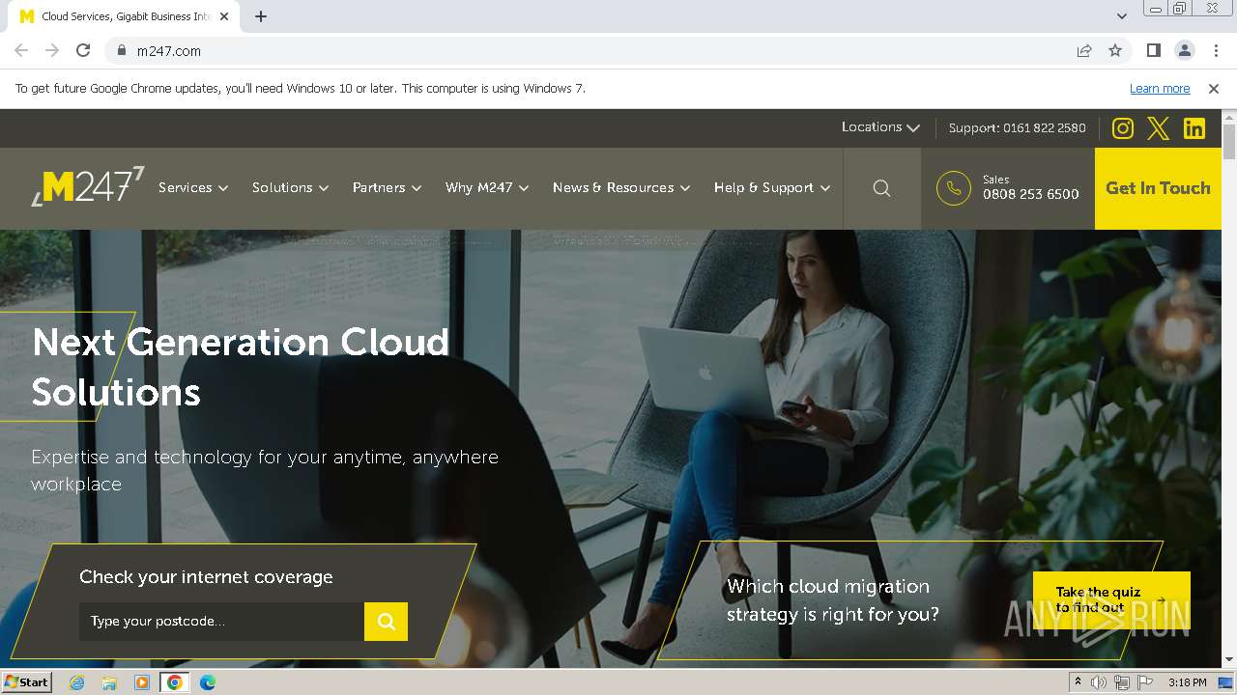Open Windows Media Player from taskbar
Viewport: 1237px width, 695px height.
(142, 682)
